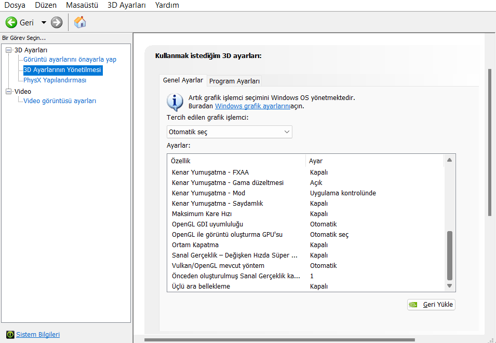Collapse the 3D Ayarları tree node

click(x=8, y=50)
